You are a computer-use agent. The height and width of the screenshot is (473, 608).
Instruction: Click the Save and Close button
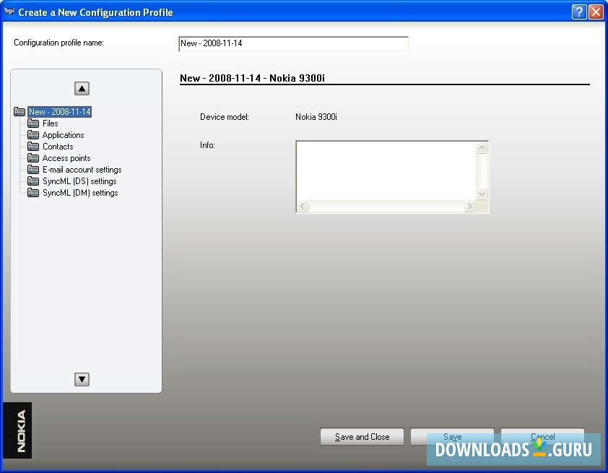pyautogui.click(x=362, y=437)
